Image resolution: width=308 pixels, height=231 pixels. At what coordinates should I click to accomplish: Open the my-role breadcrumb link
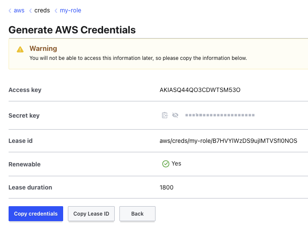(70, 10)
